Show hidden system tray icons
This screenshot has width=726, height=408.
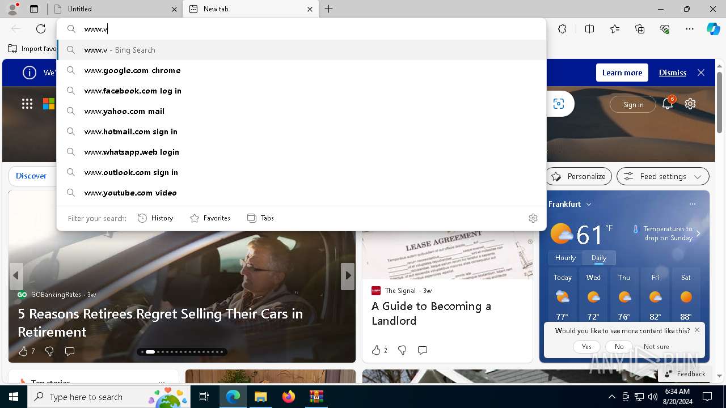[611, 397]
